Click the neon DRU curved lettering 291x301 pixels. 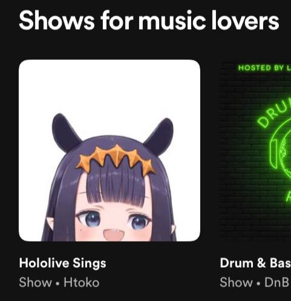coord(274,114)
